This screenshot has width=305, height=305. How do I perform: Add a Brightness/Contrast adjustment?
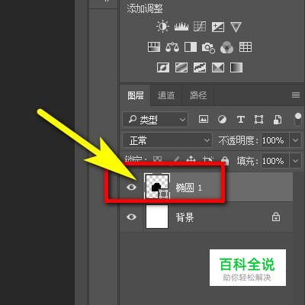162,27
